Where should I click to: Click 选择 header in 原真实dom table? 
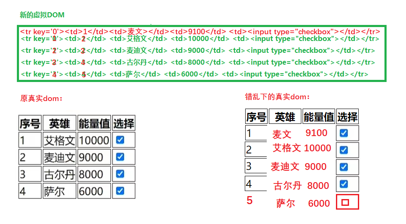click(x=124, y=123)
